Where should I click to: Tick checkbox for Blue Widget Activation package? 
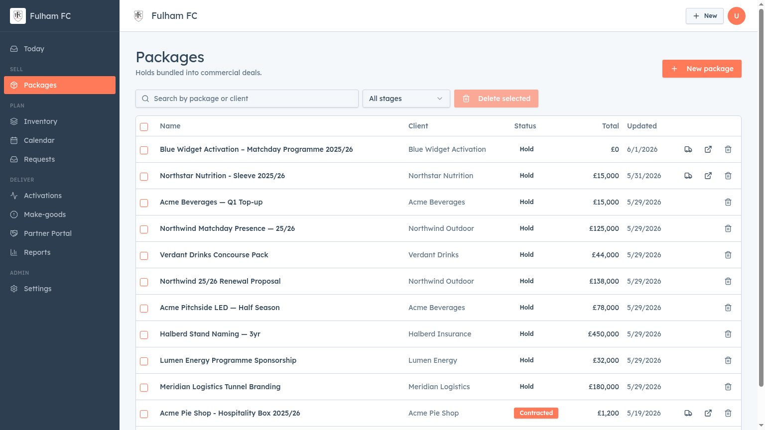pyautogui.click(x=144, y=150)
